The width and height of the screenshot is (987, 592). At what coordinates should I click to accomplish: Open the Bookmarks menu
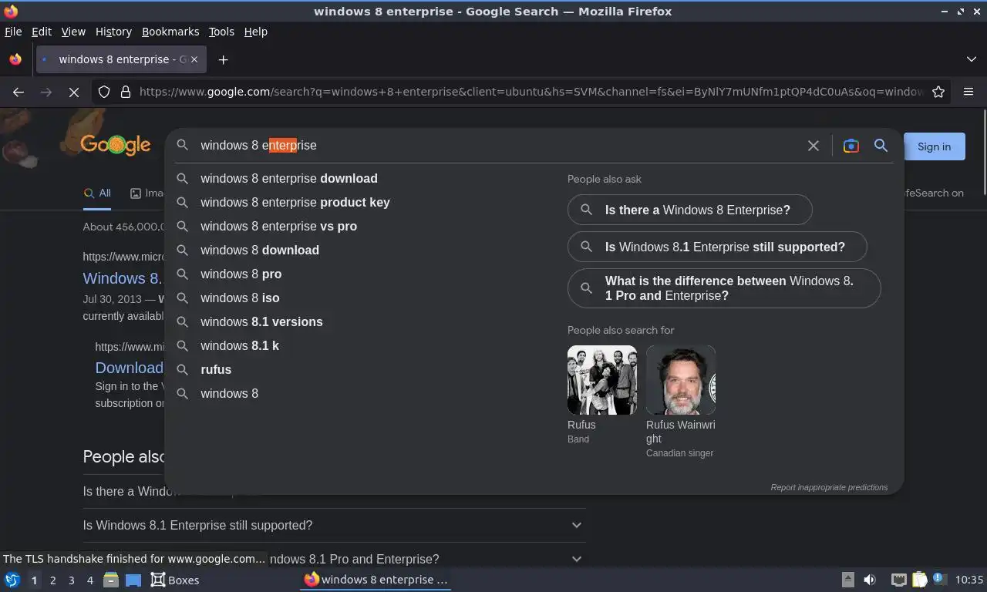170,32
